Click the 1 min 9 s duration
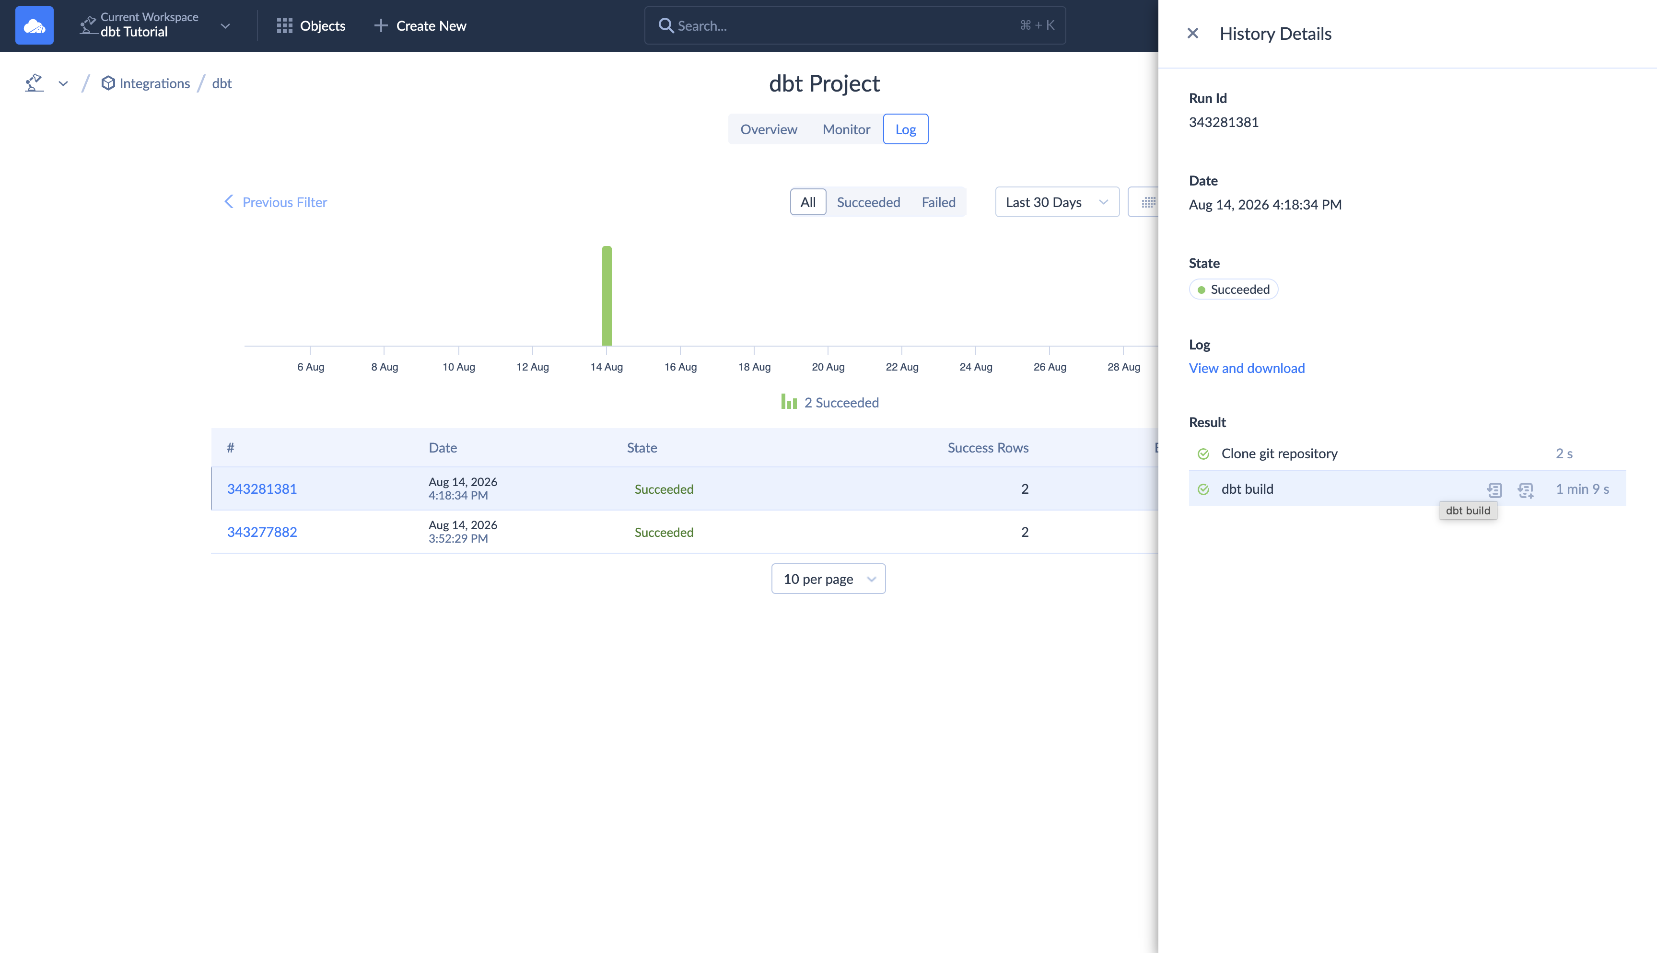 click(x=1582, y=489)
